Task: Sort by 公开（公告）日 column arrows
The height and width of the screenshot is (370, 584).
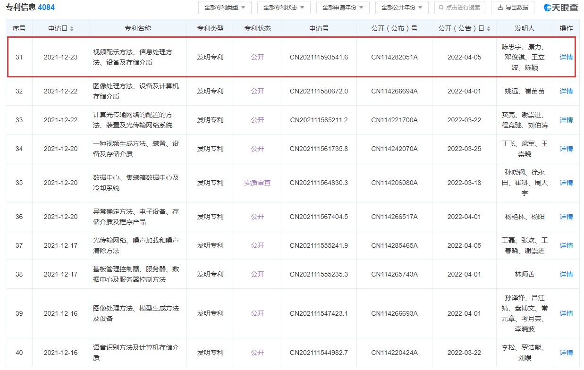Action: click(x=489, y=29)
